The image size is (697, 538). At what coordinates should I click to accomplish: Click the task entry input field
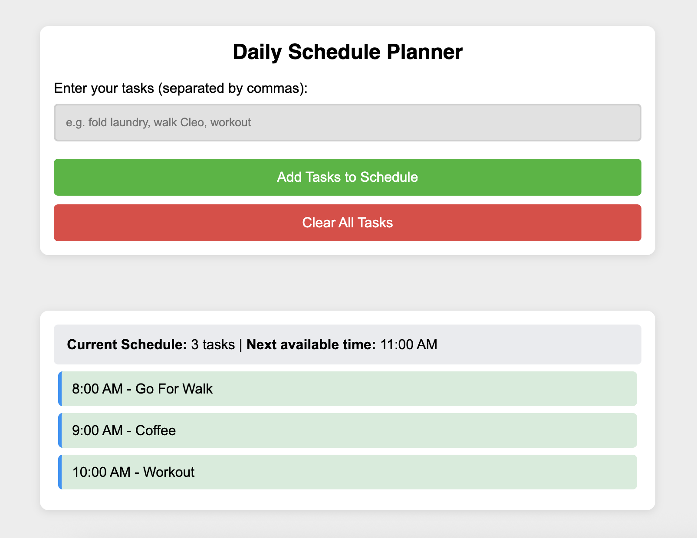pos(347,122)
